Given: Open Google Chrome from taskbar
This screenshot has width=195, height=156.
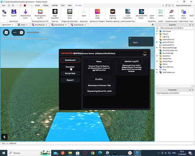Looking at the screenshot, I should [x=92, y=153].
